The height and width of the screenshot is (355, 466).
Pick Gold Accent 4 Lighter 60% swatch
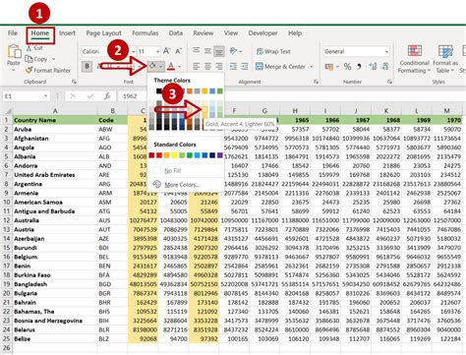point(204,108)
